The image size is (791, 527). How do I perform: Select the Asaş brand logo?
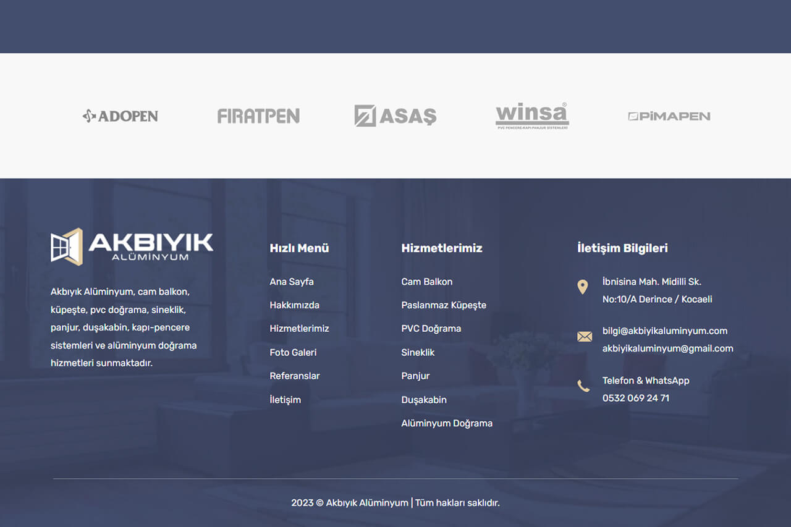[395, 116]
